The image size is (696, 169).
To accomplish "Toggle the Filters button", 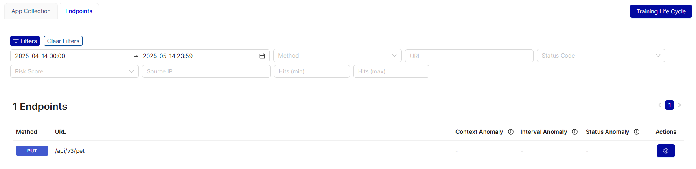I will [x=25, y=41].
